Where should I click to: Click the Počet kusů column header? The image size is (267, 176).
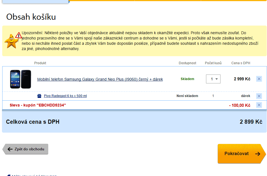click(213, 63)
